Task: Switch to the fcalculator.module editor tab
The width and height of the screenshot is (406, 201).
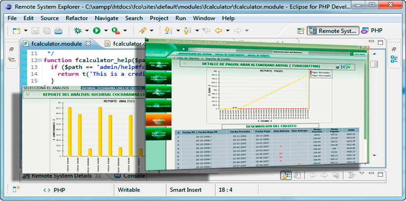Action: [x=56, y=43]
